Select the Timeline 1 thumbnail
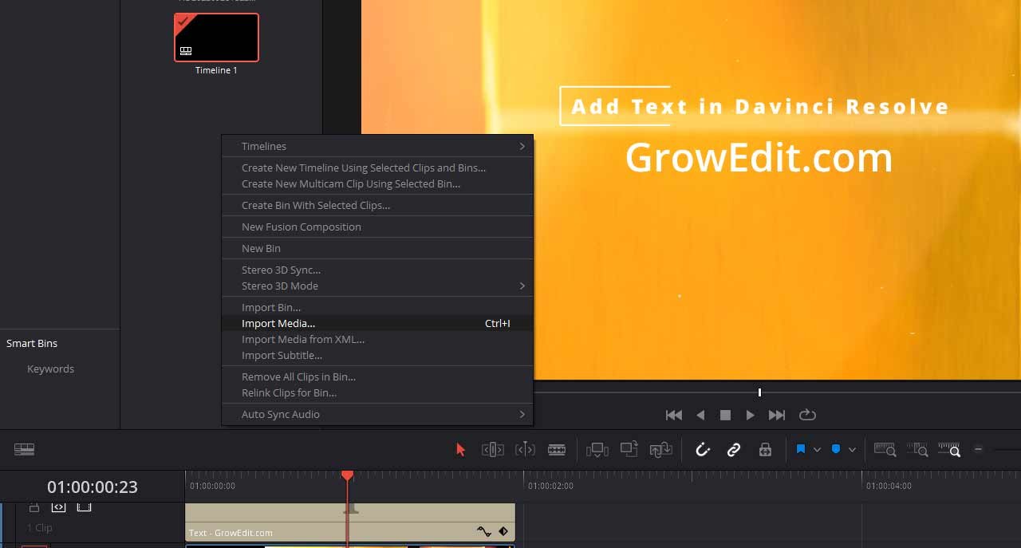Viewport: 1021px width, 548px height. click(216, 37)
